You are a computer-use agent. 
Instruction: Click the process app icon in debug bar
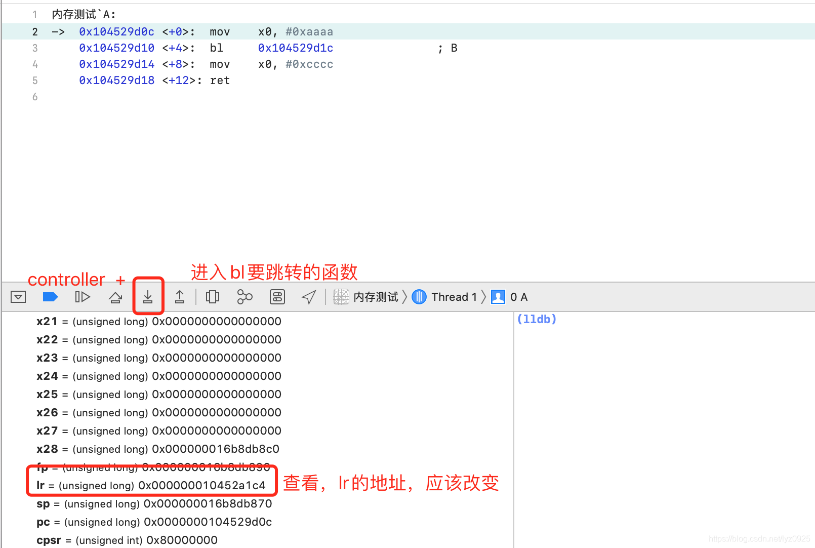click(x=341, y=297)
